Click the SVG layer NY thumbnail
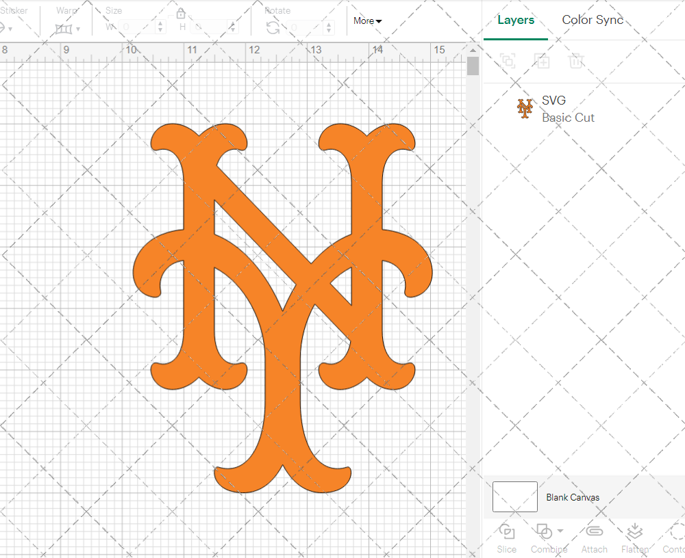 coord(525,109)
